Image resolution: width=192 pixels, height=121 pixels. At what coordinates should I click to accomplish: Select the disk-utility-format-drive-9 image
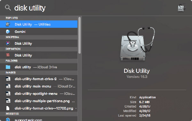point(39,79)
